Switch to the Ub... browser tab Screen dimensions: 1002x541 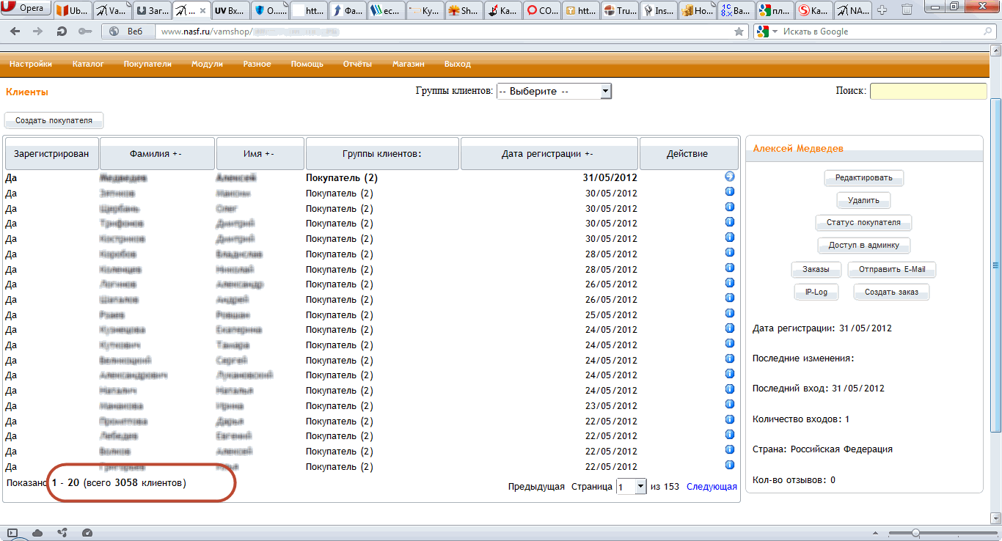(x=73, y=11)
